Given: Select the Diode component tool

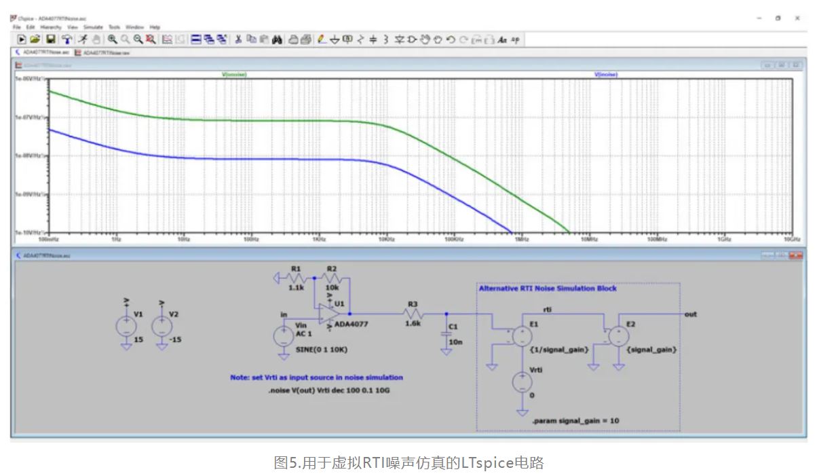Looking at the screenshot, I should click(x=412, y=39).
